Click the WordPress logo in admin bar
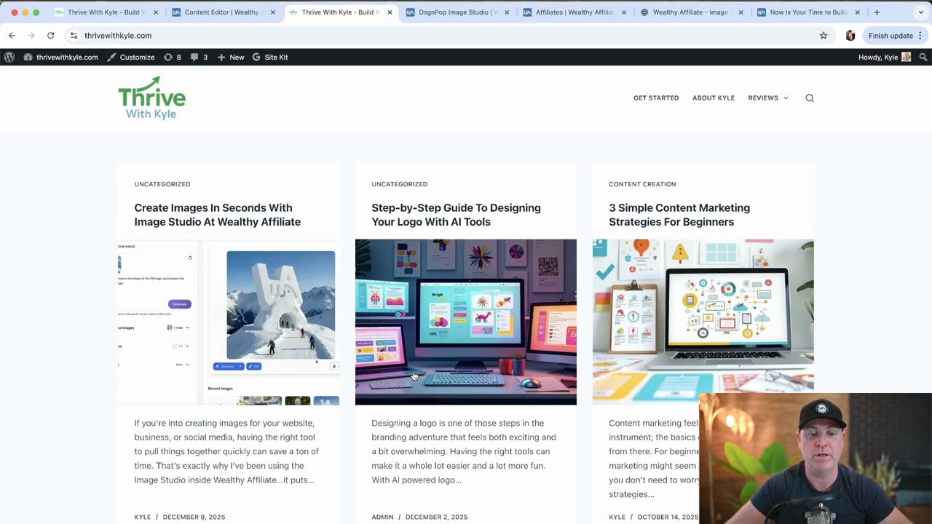Screen dimensions: 932x524 [x=9, y=57]
